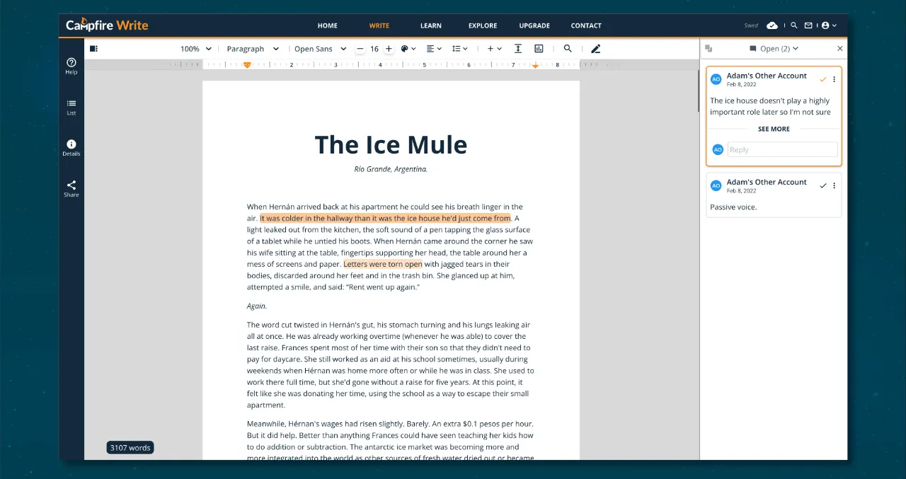Click the UPGRADE button
Viewport: 906px width, 479px height.
(534, 25)
